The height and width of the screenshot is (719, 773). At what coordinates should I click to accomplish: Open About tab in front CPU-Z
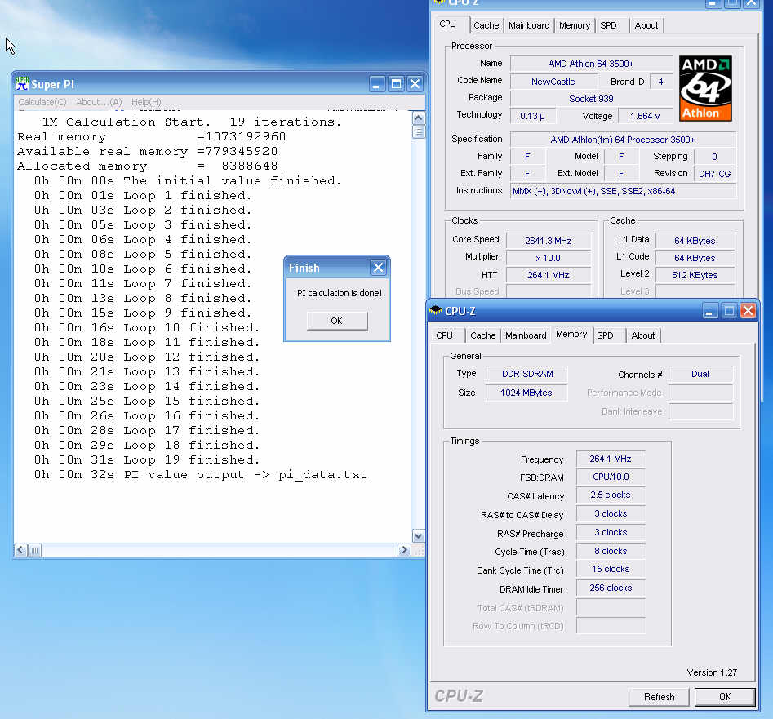click(643, 335)
